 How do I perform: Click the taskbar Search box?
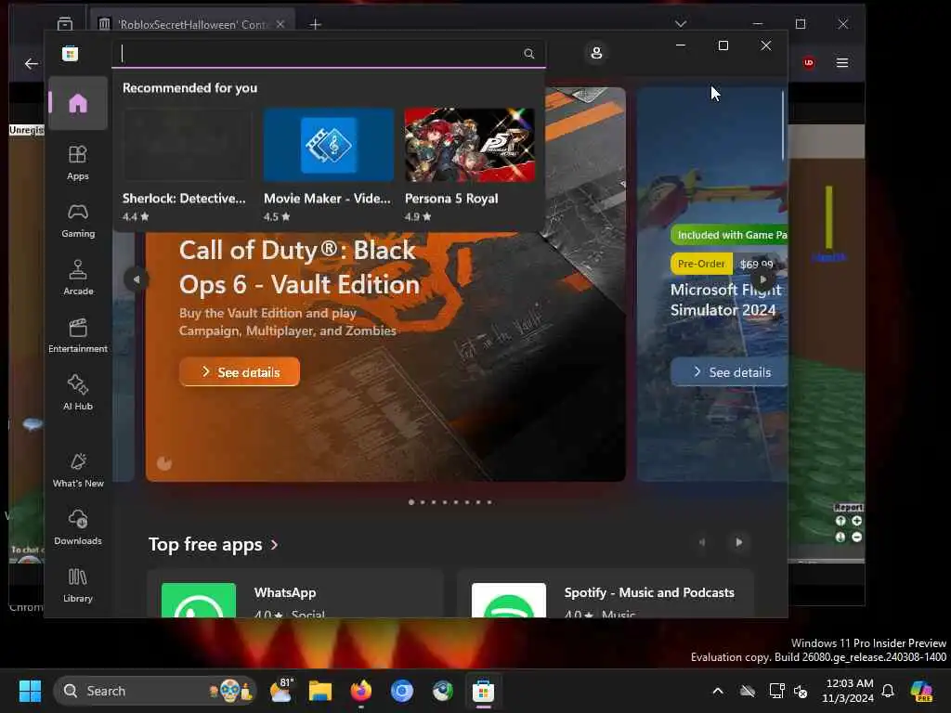pyautogui.click(x=155, y=691)
